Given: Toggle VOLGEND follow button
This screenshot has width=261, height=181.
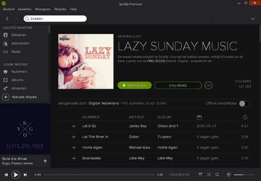Looking at the screenshot, I should coord(178,85).
